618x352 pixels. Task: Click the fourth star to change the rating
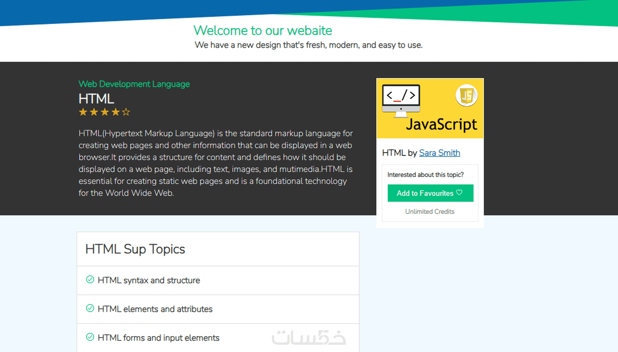tap(115, 112)
